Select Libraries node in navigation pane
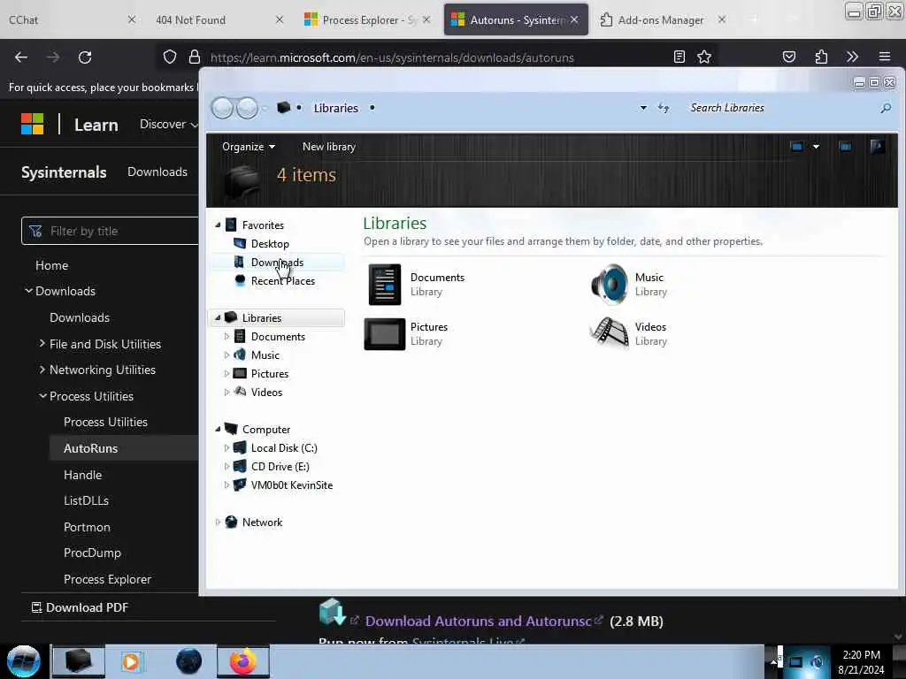 pyautogui.click(x=262, y=317)
